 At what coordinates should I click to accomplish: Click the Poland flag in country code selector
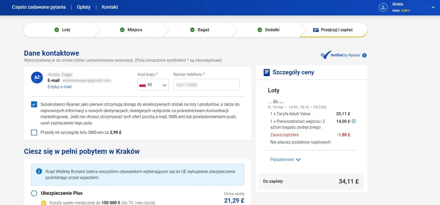point(143,85)
